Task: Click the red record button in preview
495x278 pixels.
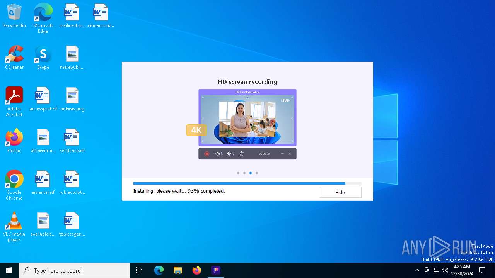Action: click(x=207, y=154)
